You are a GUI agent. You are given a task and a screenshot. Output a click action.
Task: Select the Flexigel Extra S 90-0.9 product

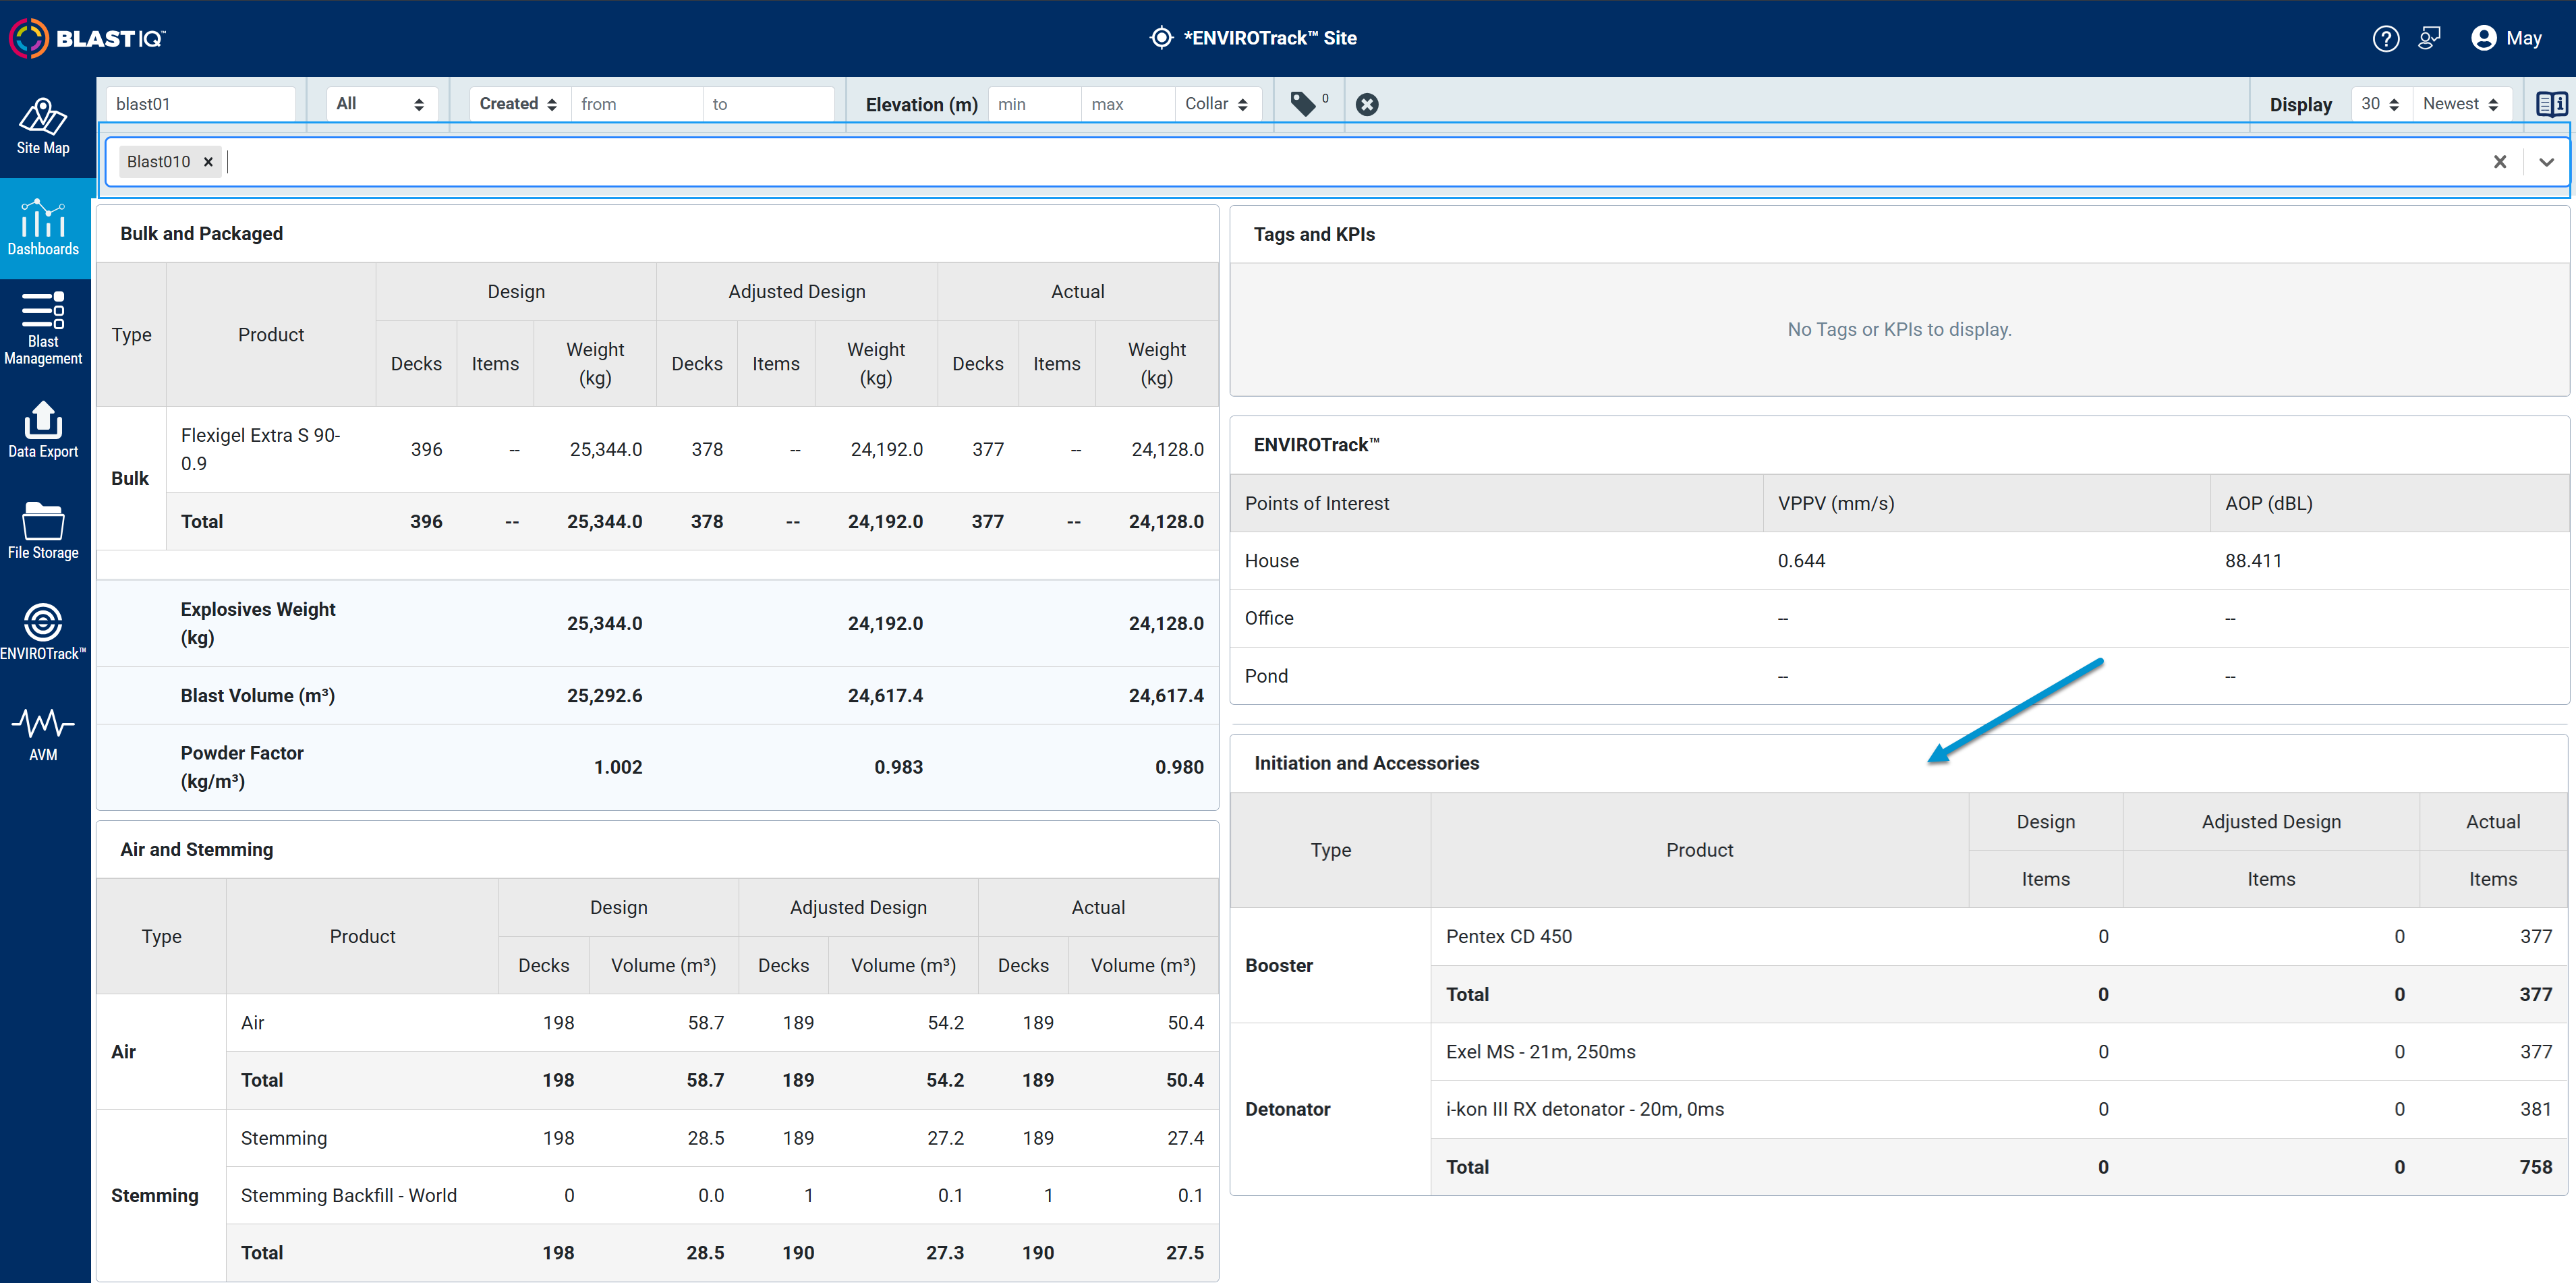(260, 449)
